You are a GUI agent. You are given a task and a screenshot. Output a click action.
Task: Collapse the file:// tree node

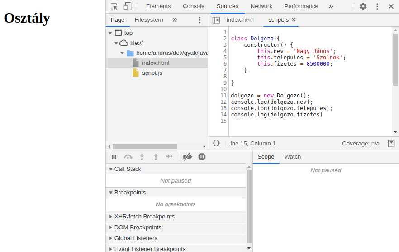116,43
